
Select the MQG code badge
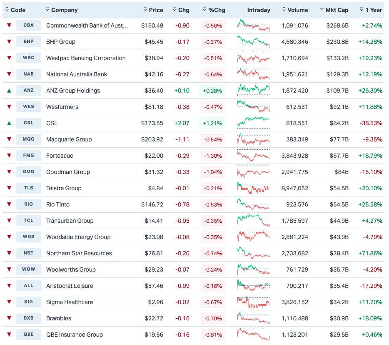[29, 139]
